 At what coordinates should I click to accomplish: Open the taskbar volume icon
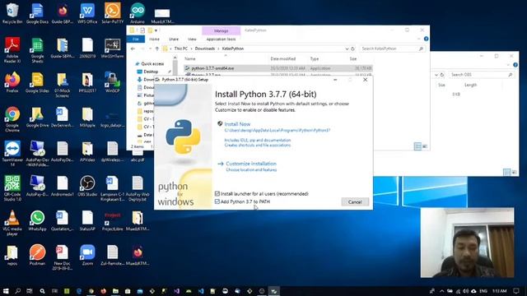point(465,291)
